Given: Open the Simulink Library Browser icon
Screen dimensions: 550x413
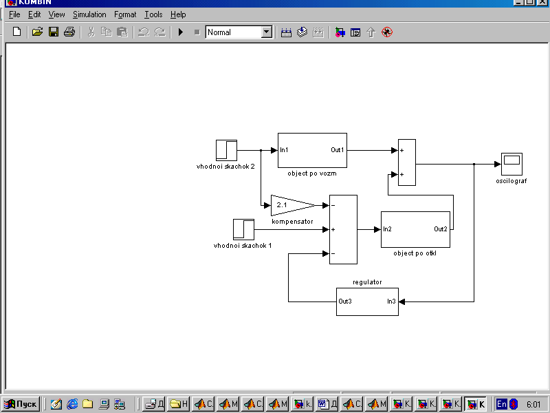Looking at the screenshot, I should click(x=340, y=32).
